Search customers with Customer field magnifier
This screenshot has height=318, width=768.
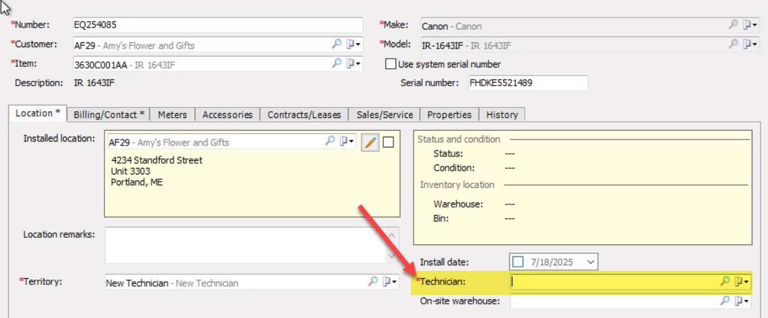(x=336, y=44)
